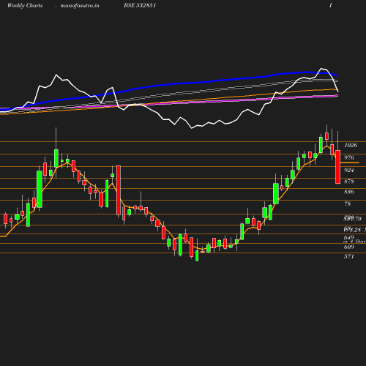The height and width of the screenshot is (366, 366).
Task: Click the 924 price level label
Action: click(x=349, y=170)
